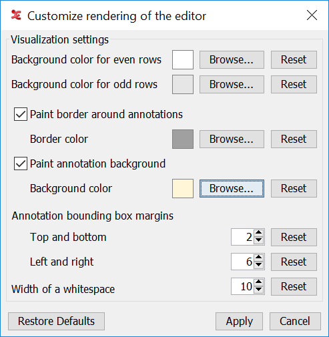Increase the Top and bottom margin value
The image size is (329, 337).
[x=258, y=233]
